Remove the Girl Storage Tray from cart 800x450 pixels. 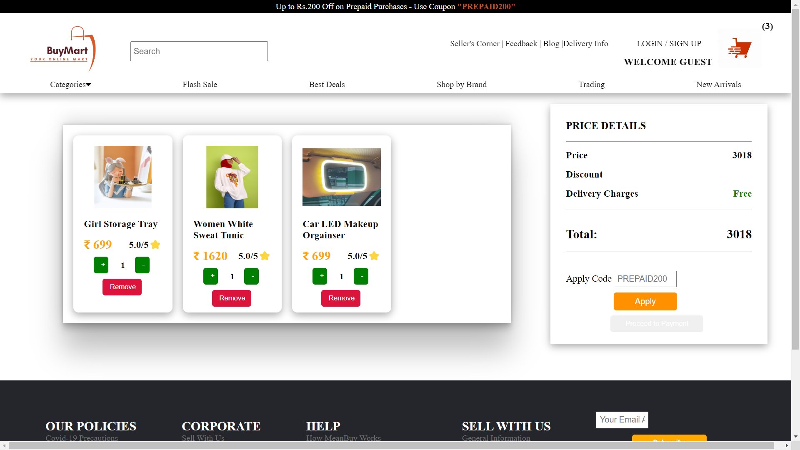click(122, 287)
